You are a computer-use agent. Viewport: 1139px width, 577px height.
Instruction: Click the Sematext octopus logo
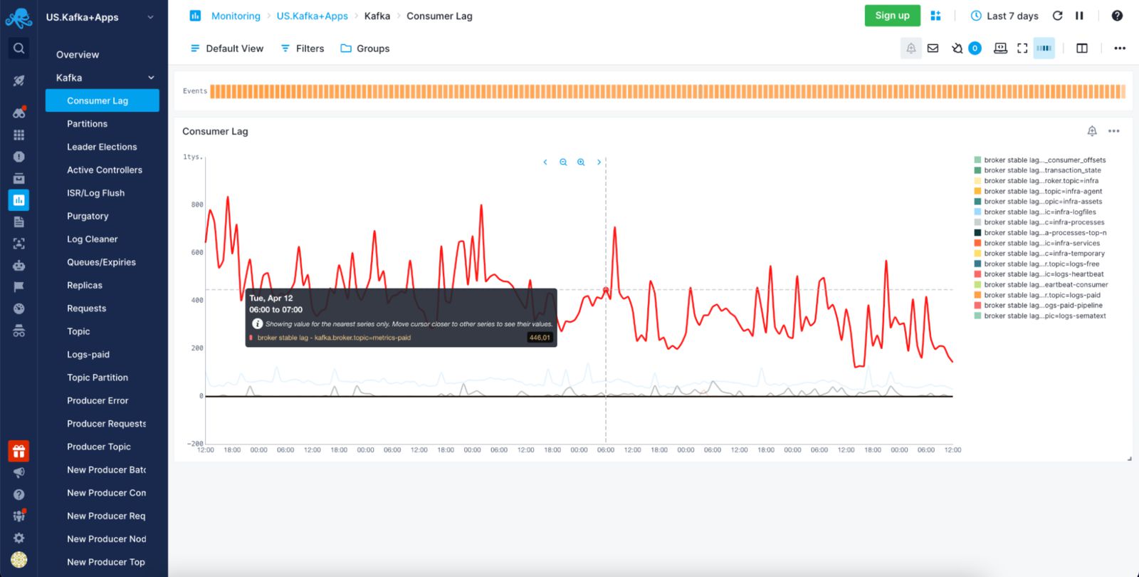click(x=19, y=18)
